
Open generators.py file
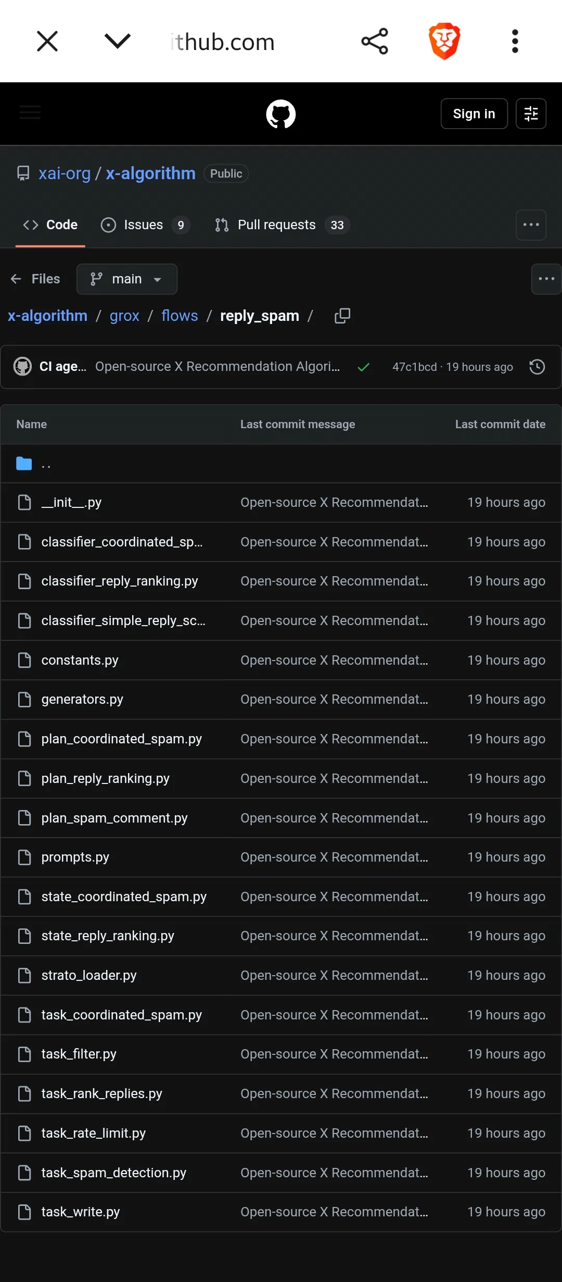[x=82, y=700]
